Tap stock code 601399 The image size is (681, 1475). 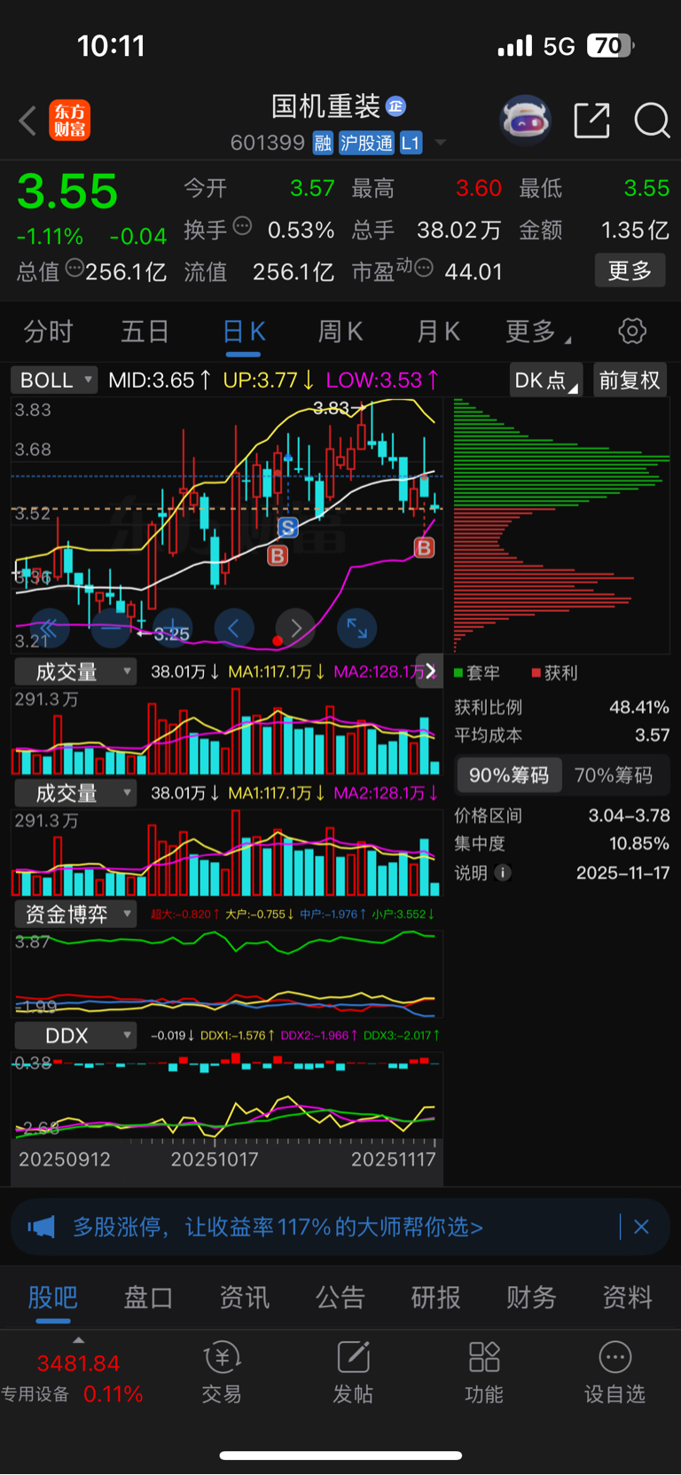[x=268, y=143]
